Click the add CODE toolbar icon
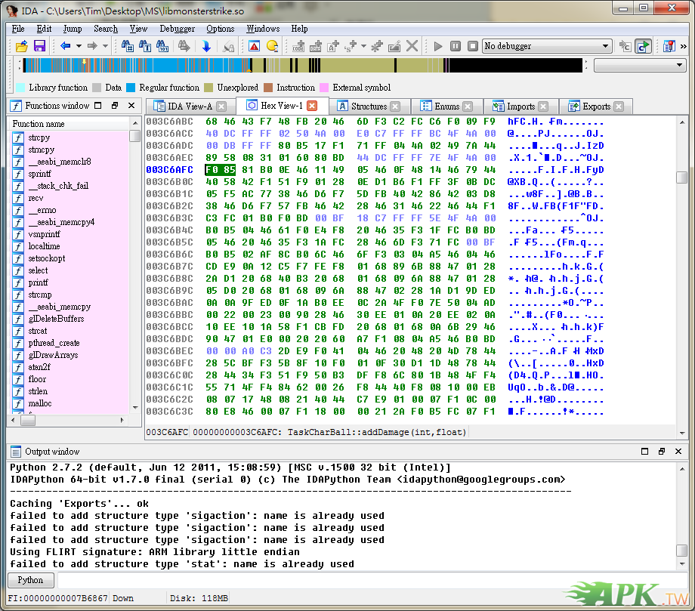This screenshot has width=695, height=611. (x=299, y=46)
